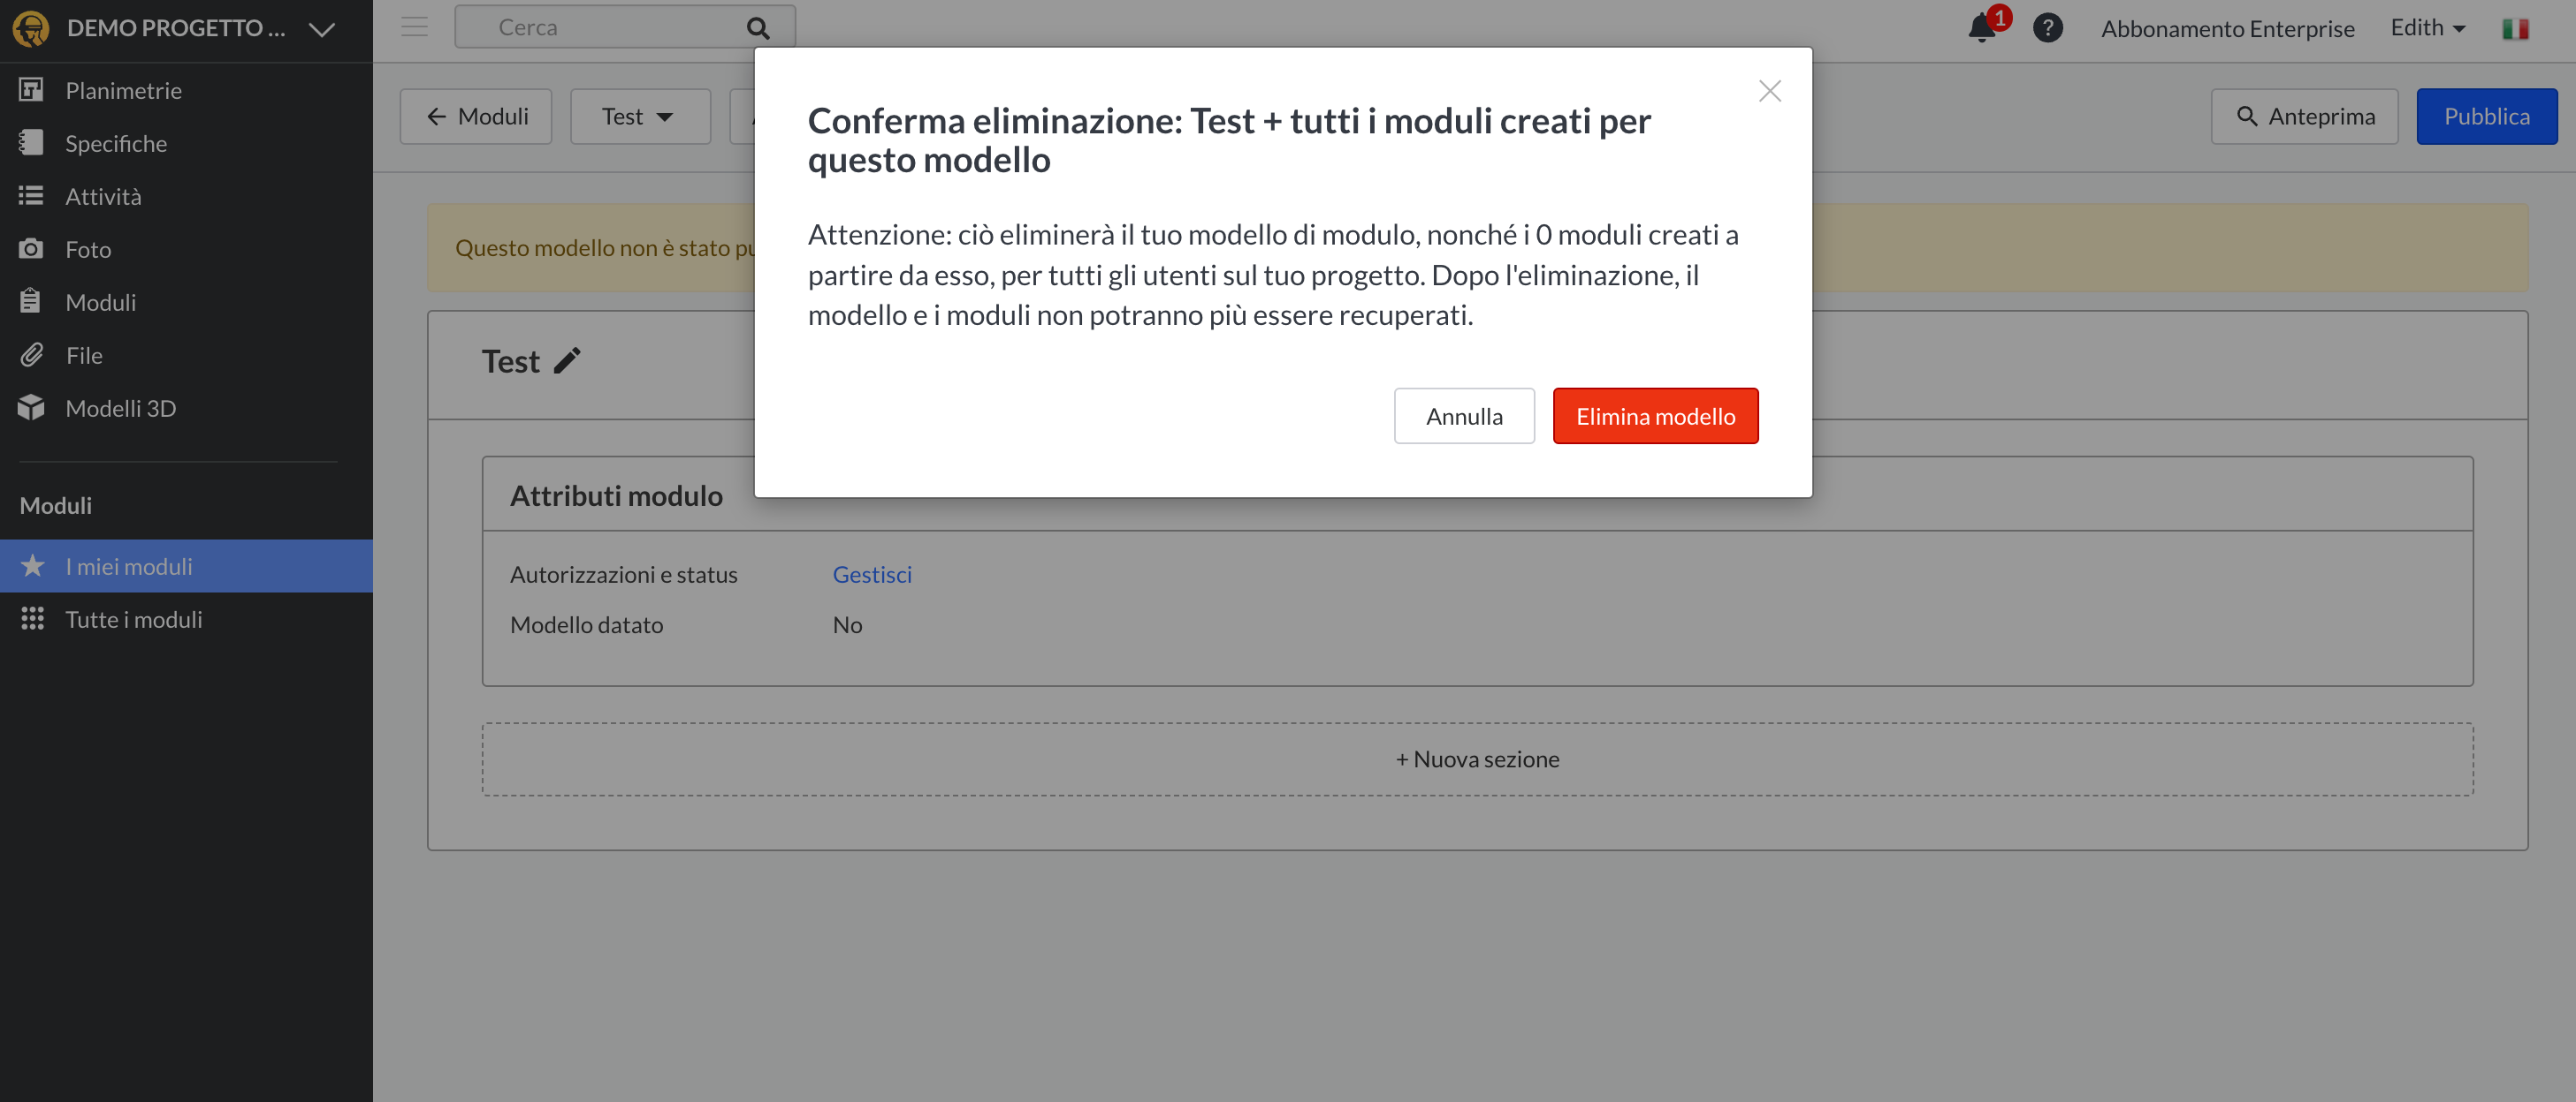Open Planimetrie in the sidebar
Screen dimensions: 2576x1102
click(123, 91)
